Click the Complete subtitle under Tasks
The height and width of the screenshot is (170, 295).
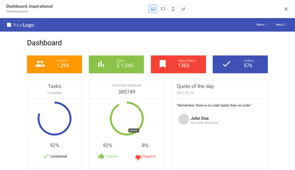click(55, 93)
